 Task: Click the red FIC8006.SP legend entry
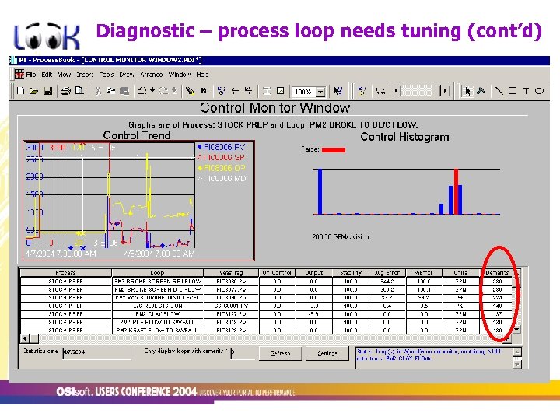pyautogui.click(x=222, y=157)
